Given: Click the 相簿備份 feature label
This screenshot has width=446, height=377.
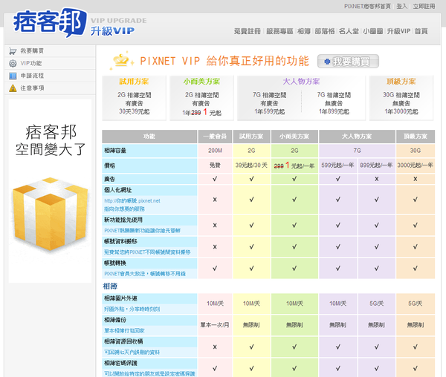Looking at the screenshot, I should (x=115, y=320).
